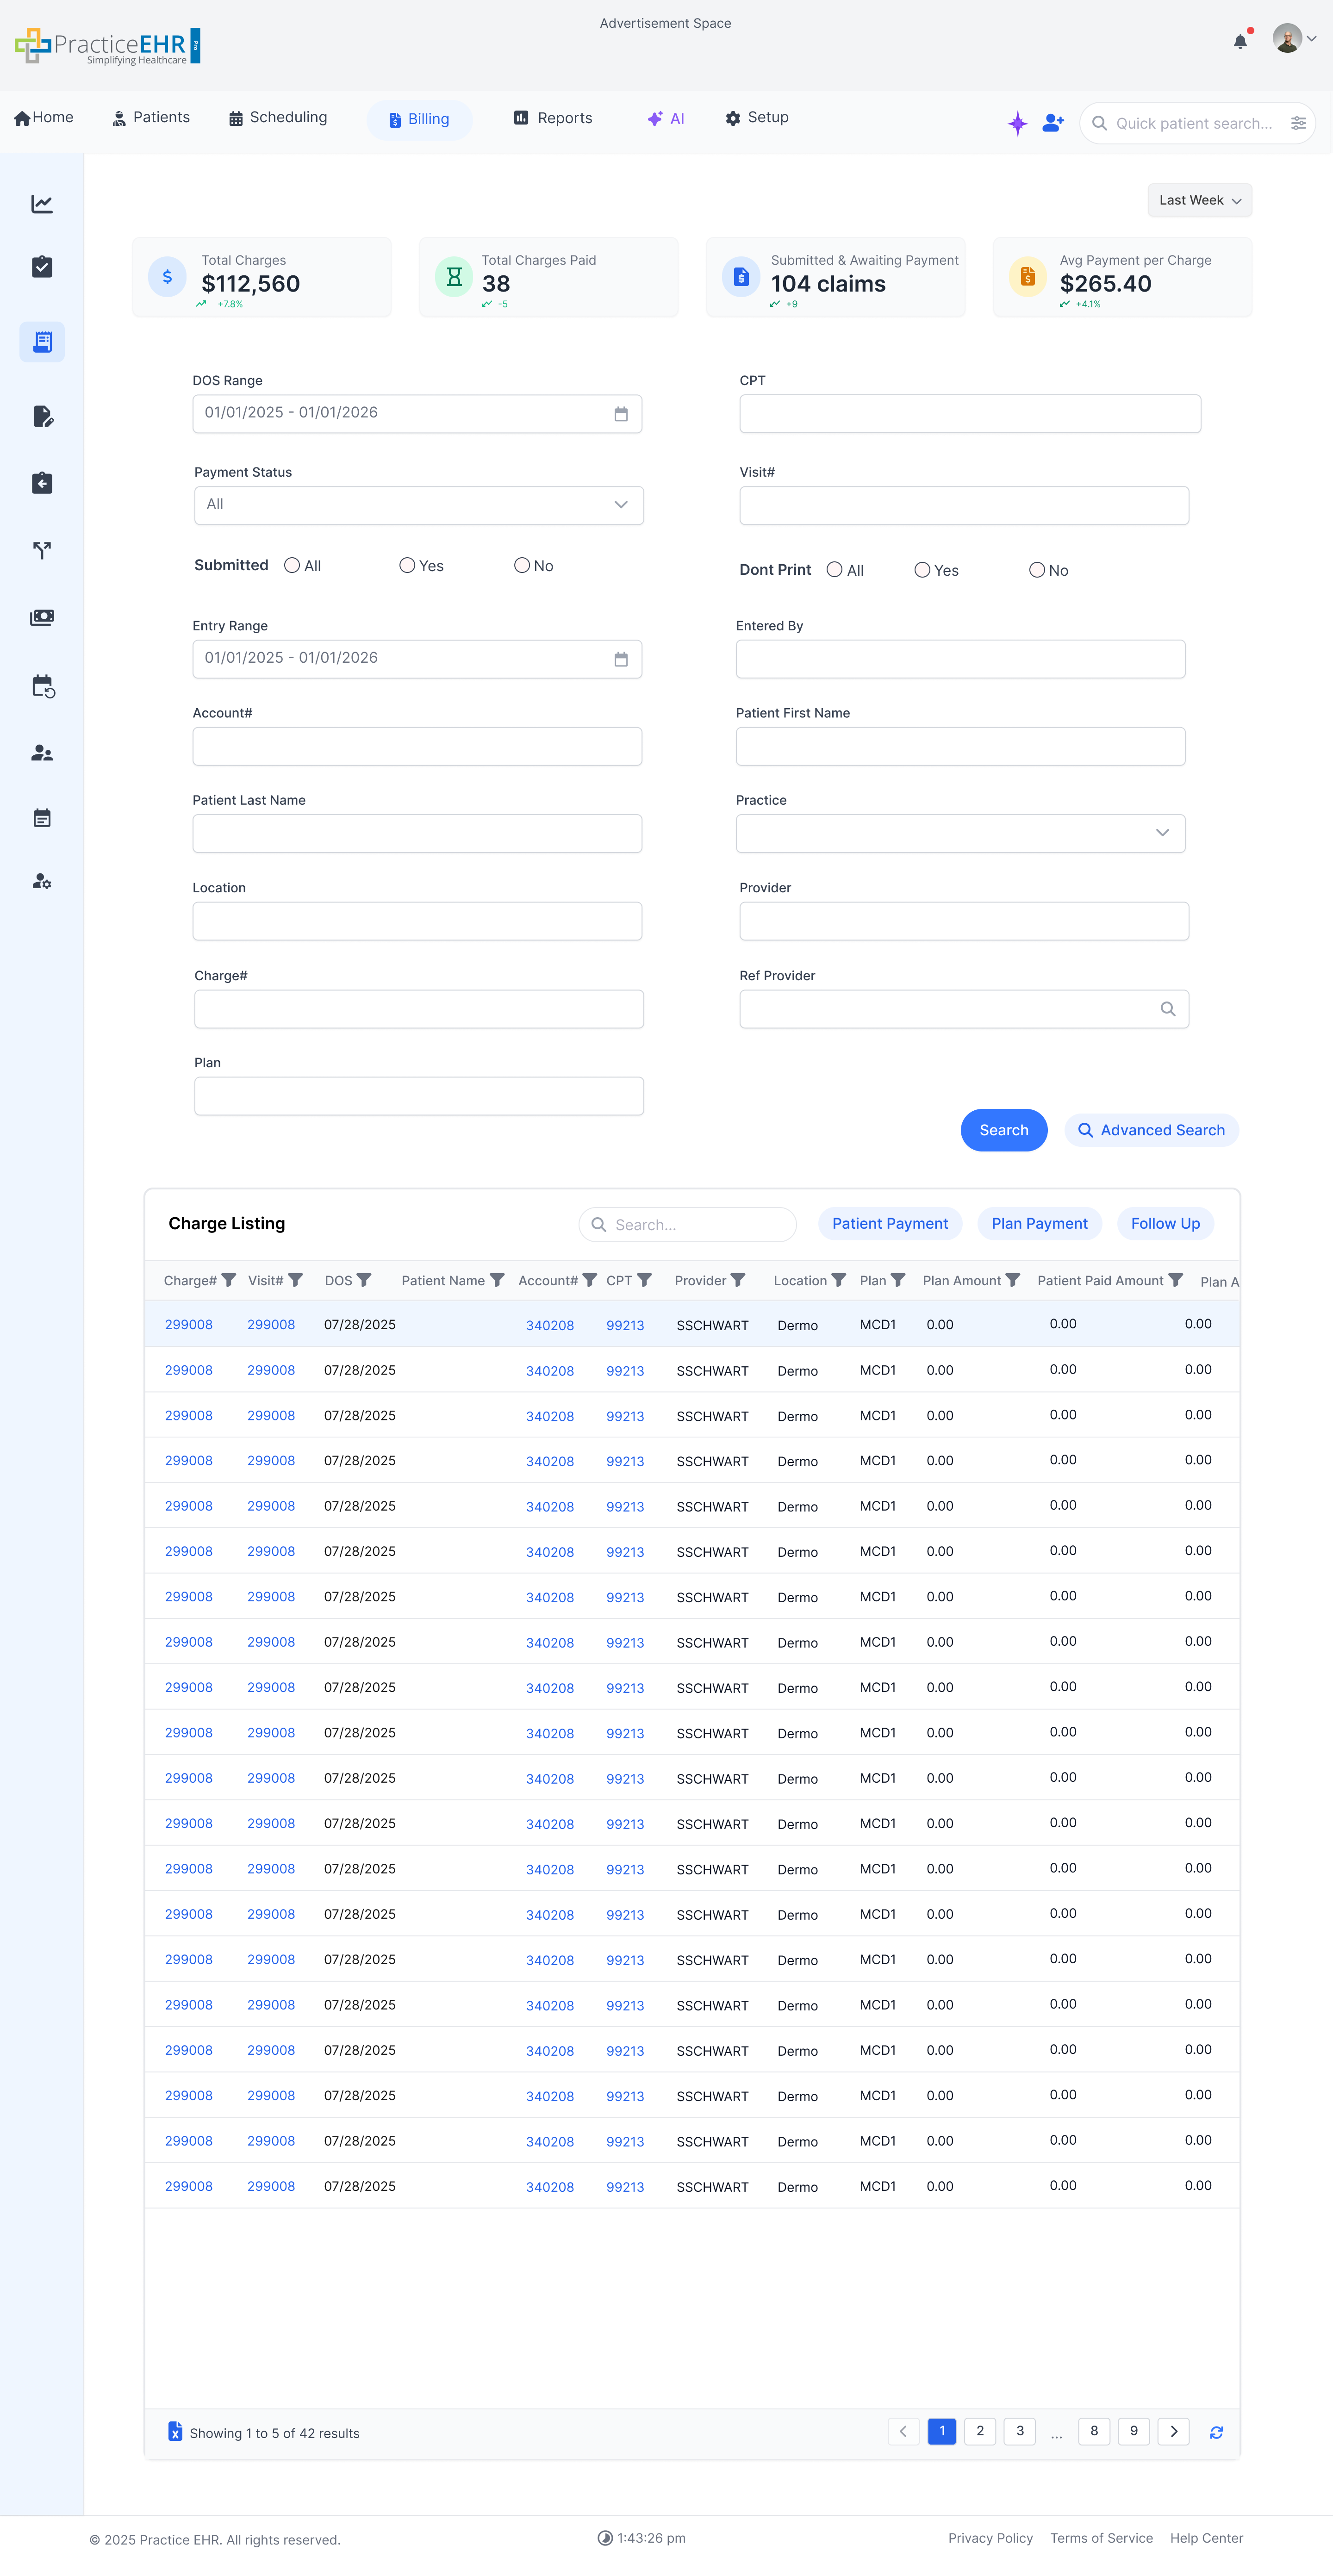Open the Last Week date range selector
Image resolution: width=1333 pixels, height=2576 pixels.
(1198, 200)
